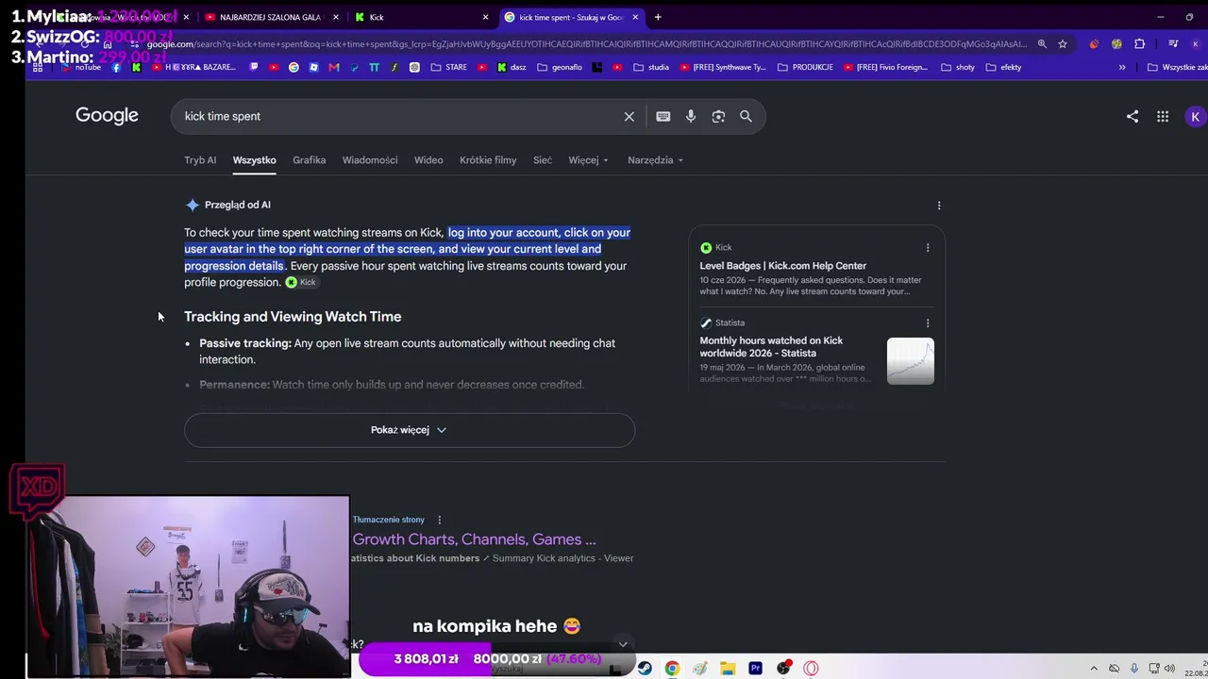Open a new browser tab
Image resolution: width=1208 pixels, height=679 pixels.
coord(658,17)
